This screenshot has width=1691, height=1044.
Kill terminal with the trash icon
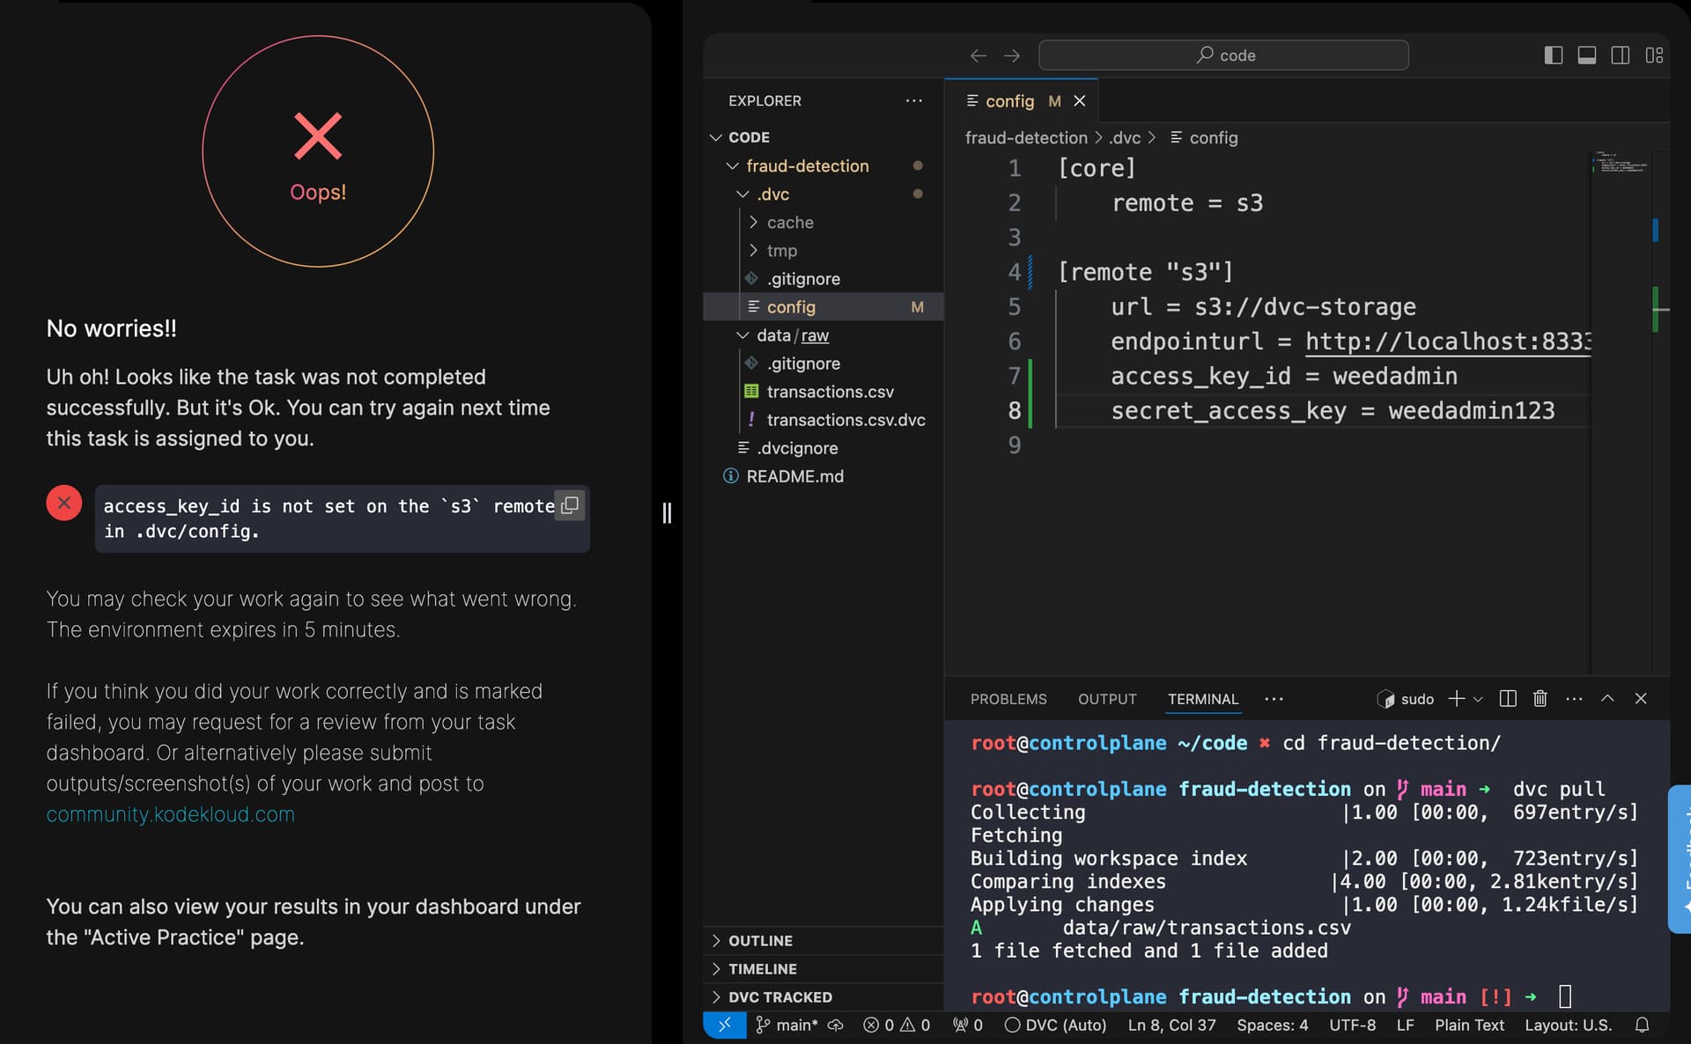pos(1540,698)
